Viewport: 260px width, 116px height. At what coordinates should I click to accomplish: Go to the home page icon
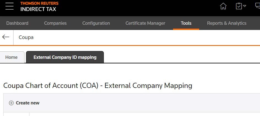(223, 6)
